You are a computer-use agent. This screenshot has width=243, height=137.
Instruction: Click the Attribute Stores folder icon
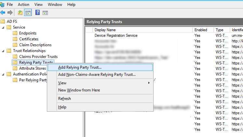[15, 68]
